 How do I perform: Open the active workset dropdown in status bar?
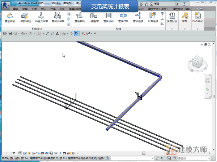pos(132,158)
